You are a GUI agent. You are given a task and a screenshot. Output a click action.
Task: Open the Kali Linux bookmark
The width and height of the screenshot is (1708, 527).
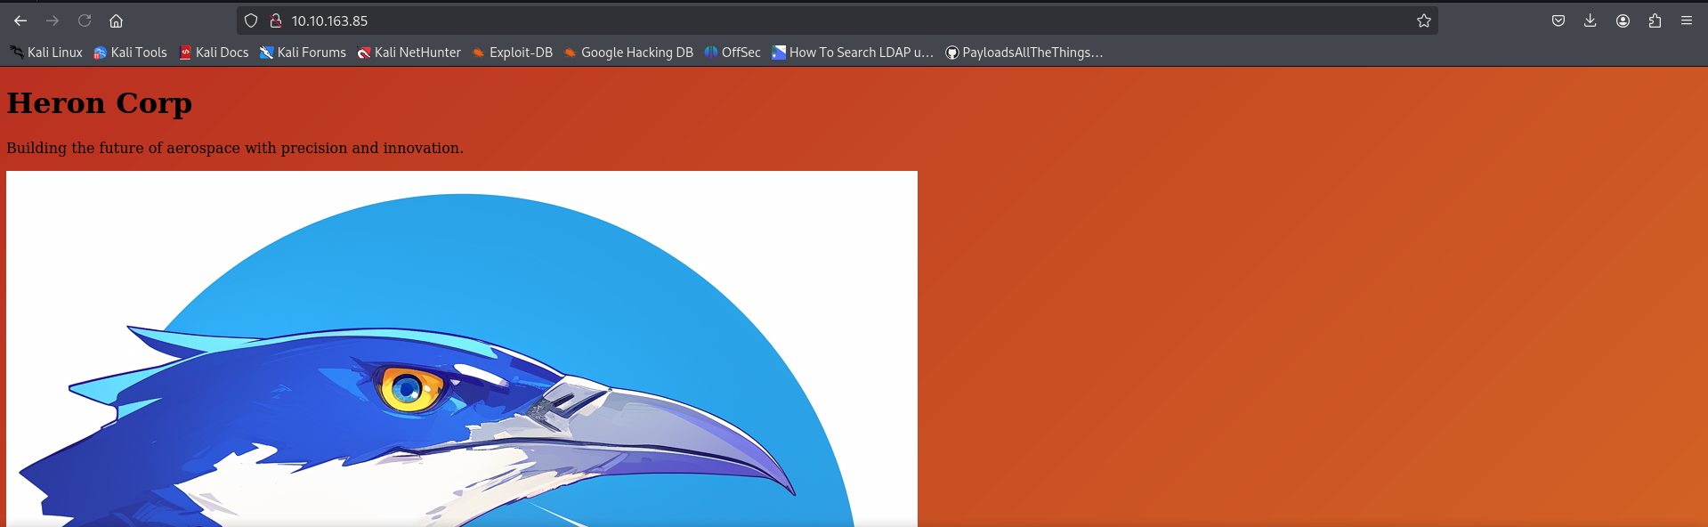[46, 53]
